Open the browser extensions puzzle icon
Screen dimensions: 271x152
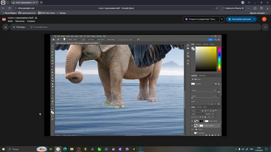255,8
